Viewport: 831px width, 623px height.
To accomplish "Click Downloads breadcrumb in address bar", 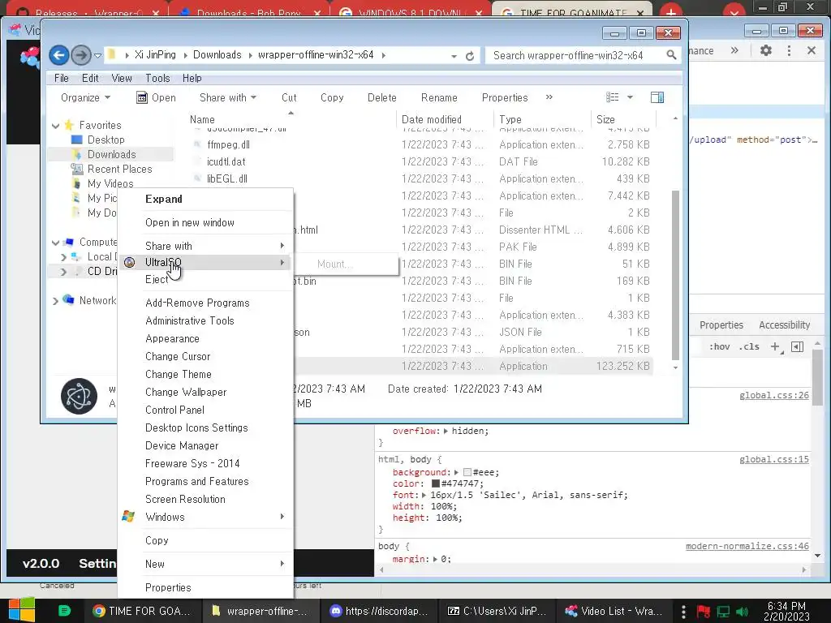I will tap(217, 54).
